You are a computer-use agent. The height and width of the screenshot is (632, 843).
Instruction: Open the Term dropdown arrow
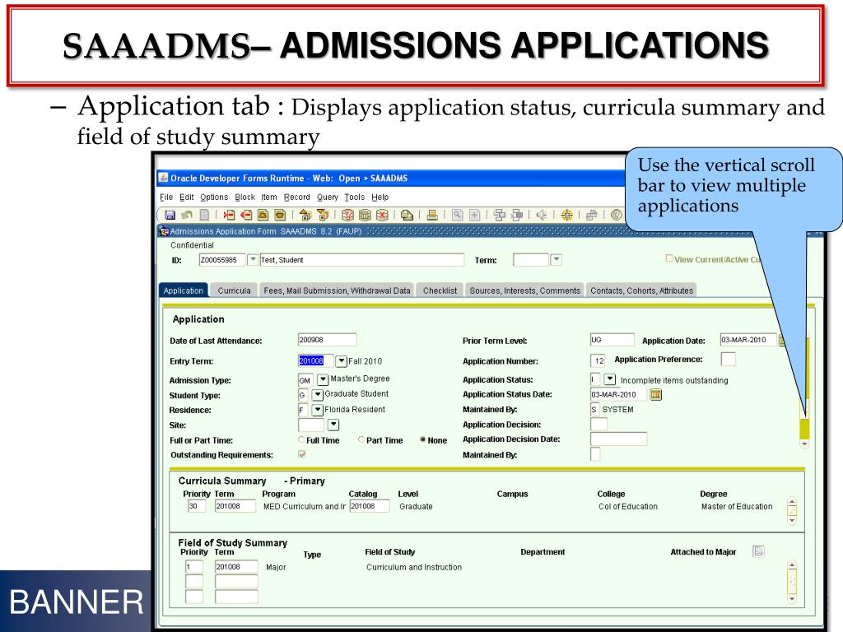pos(557,259)
